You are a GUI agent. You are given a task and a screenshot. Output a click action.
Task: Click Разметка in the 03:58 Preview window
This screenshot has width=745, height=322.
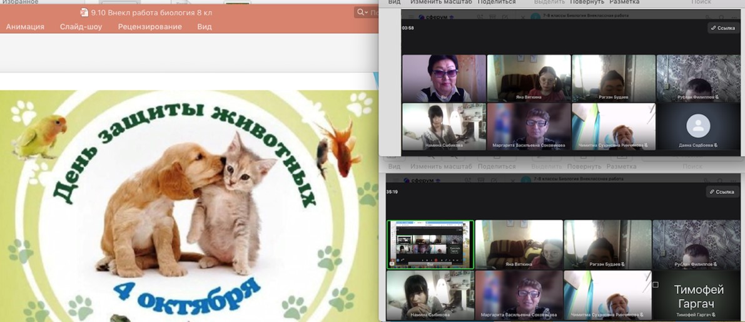[624, 2]
